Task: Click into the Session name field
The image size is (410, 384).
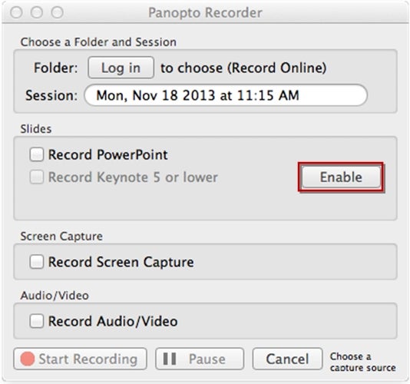Action: point(226,95)
